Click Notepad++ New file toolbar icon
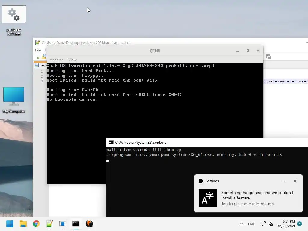 [x=37, y=57]
